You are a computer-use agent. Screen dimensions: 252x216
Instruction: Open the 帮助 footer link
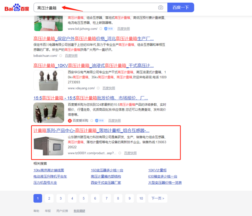tap(36, 211)
